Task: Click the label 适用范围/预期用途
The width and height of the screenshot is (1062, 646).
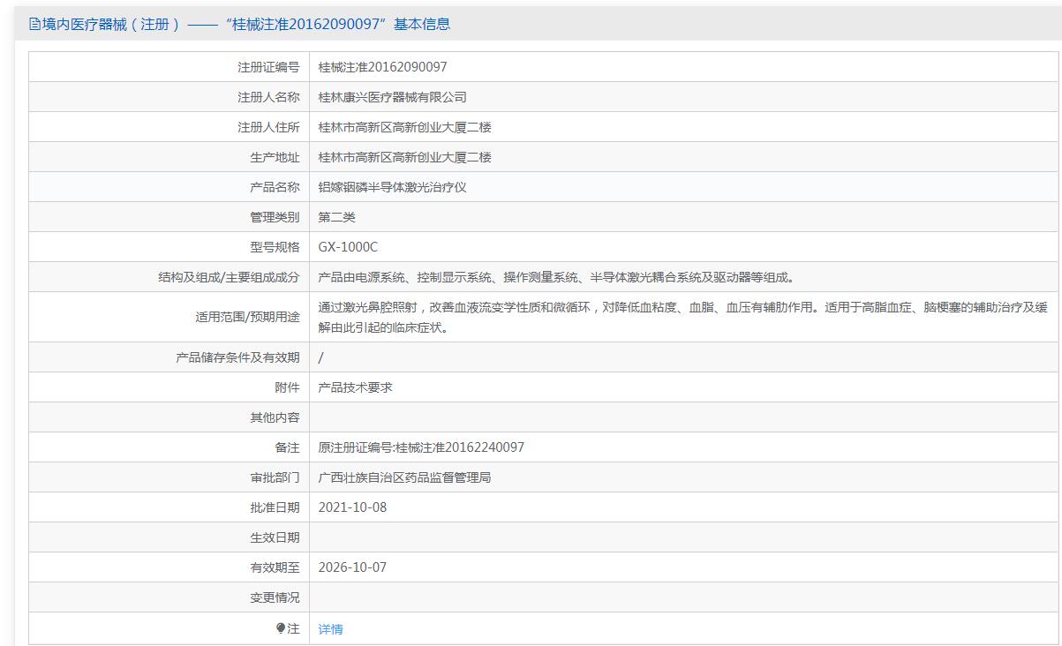Action: pyautogui.click(x=247, y=318)
